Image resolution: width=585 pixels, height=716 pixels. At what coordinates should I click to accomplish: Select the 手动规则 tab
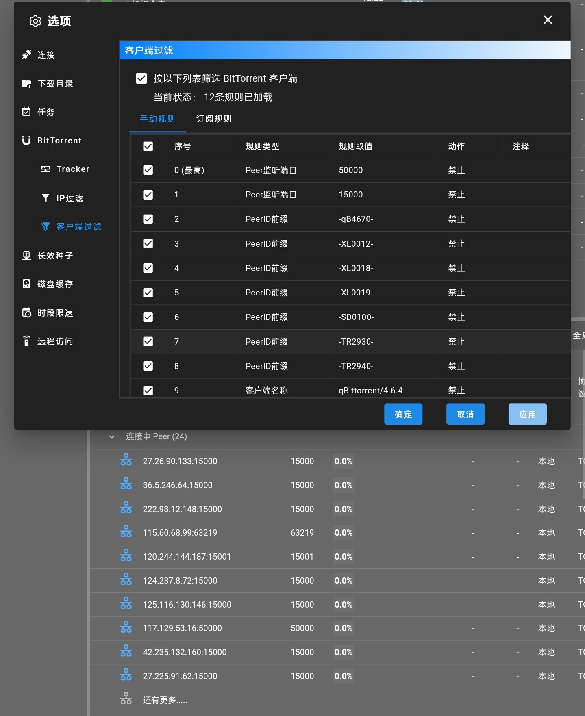coord(157,119)
